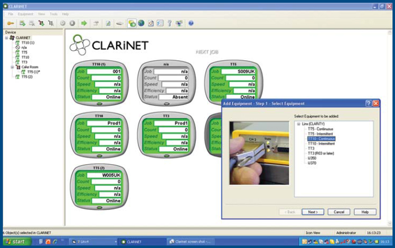Click the green indicator under TT5 (2) card

[x=99, y=208]
